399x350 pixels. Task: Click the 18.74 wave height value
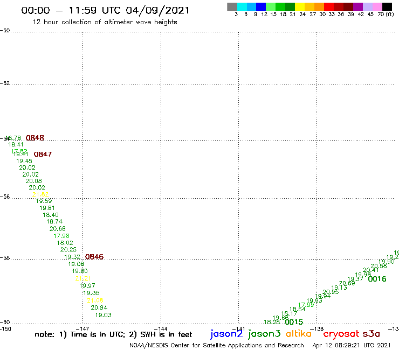click(54, 222)
